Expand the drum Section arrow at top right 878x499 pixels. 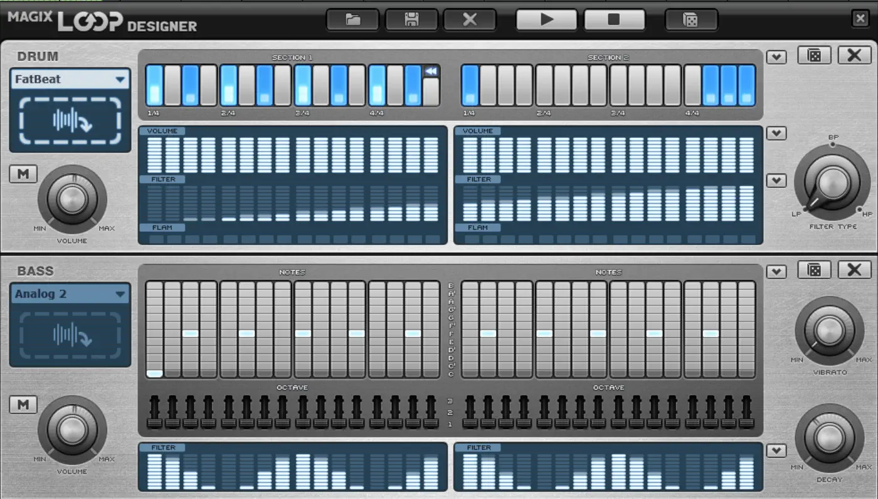pos(776,57)
